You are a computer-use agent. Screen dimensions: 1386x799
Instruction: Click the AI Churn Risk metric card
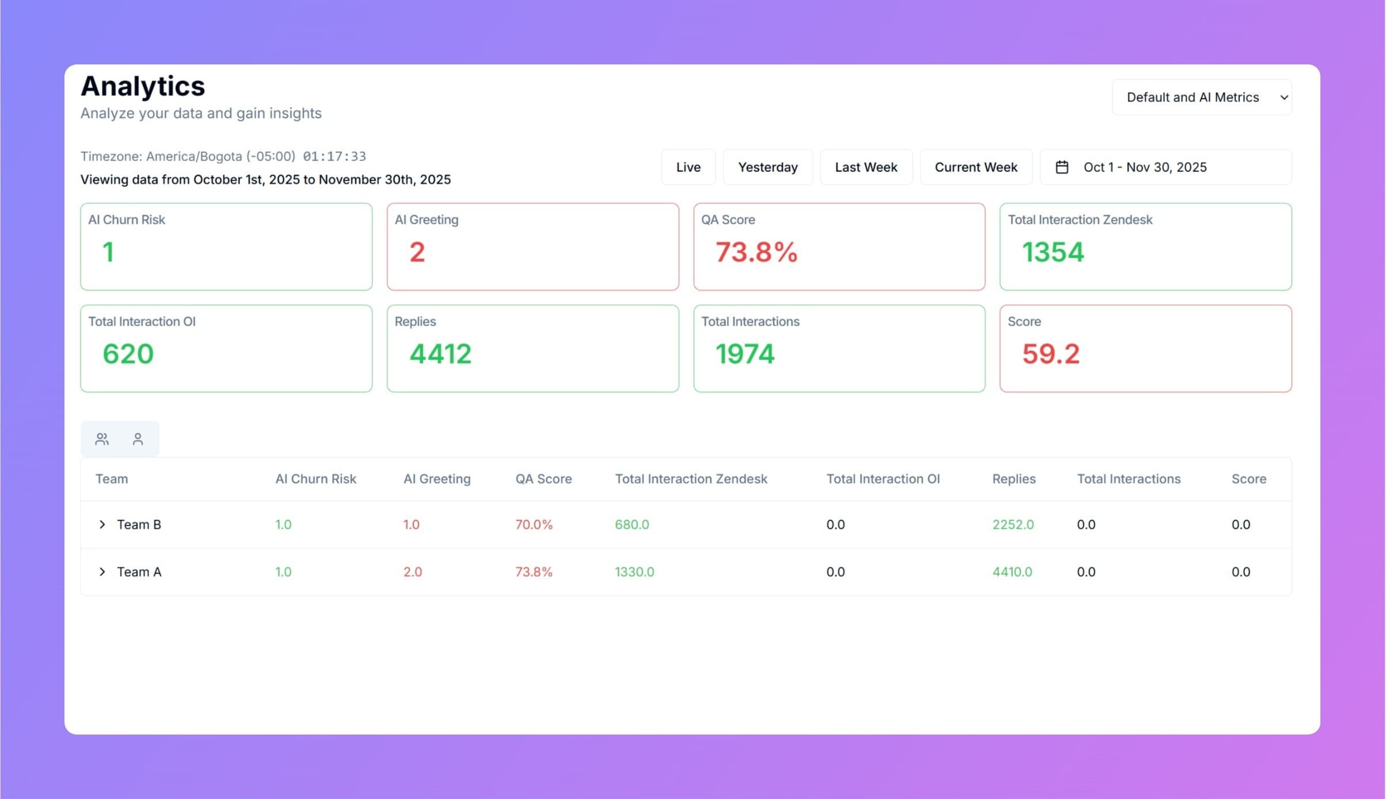tap(226, 246)
